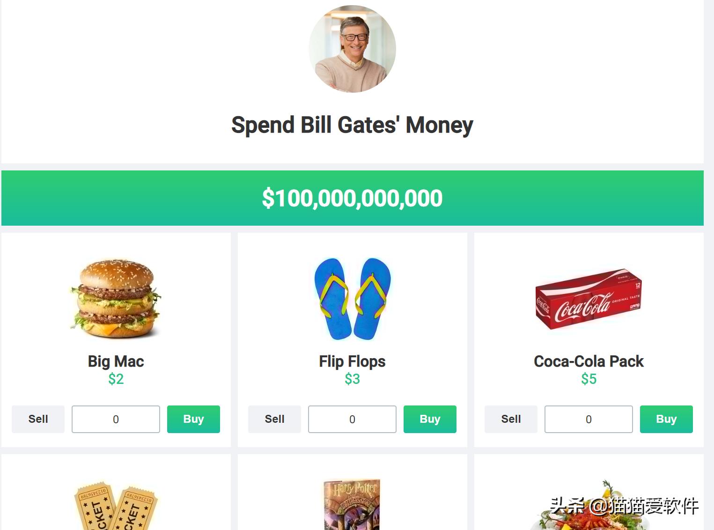
Task: Click the Coca-Cola Pack box image
Action: [x=589, y=299]
